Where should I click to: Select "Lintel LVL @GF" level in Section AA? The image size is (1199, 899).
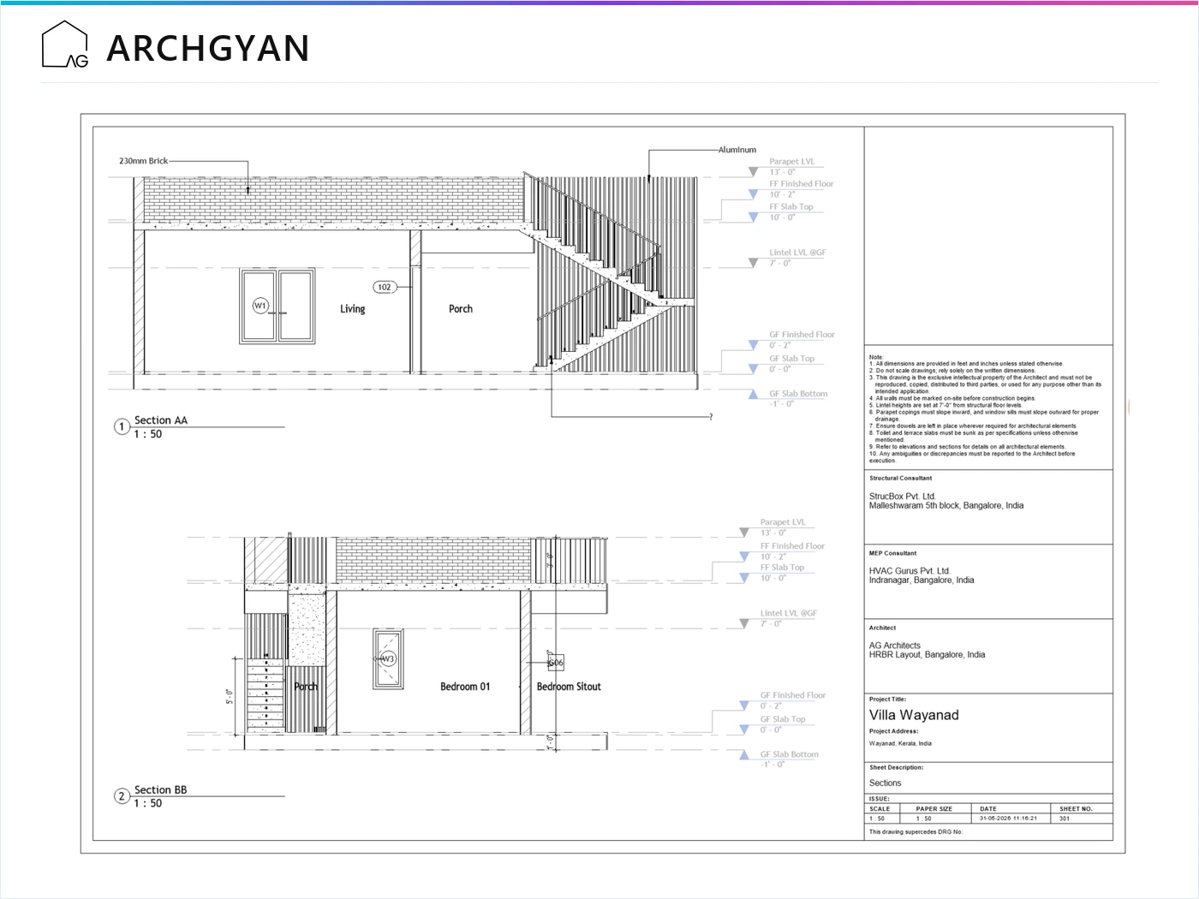(798, 253)
